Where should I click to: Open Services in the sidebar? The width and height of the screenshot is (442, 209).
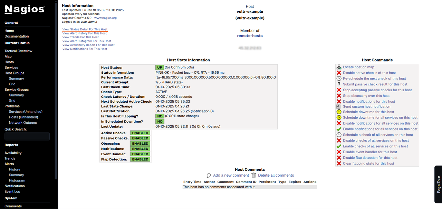11,67
